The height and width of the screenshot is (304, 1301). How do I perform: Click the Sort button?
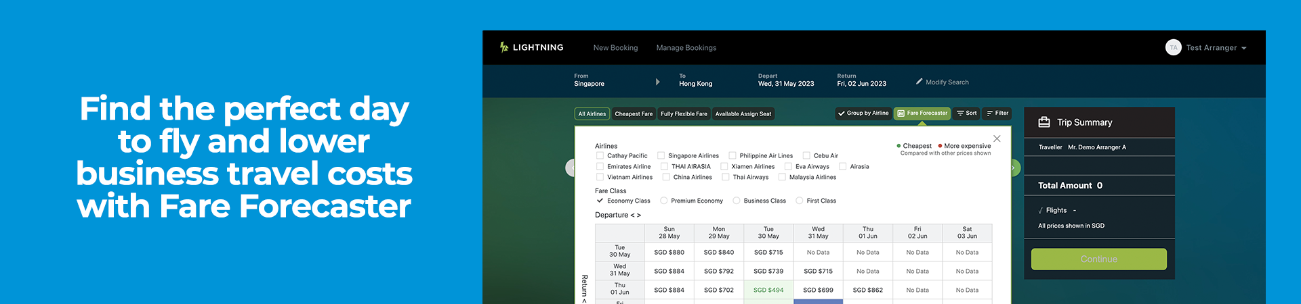point(966,113)
